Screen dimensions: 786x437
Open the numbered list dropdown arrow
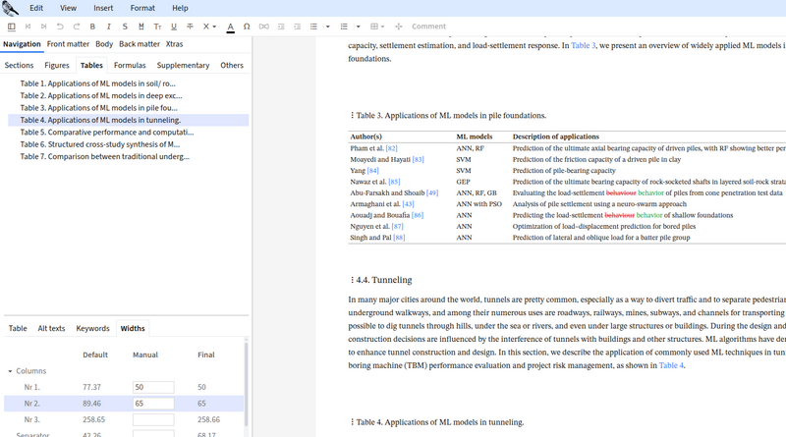(358, 27)
